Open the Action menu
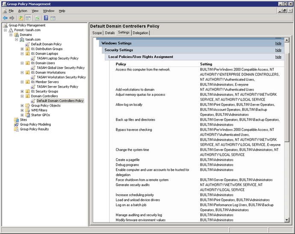The image size is (295, 234). click(x=23, y=11)
